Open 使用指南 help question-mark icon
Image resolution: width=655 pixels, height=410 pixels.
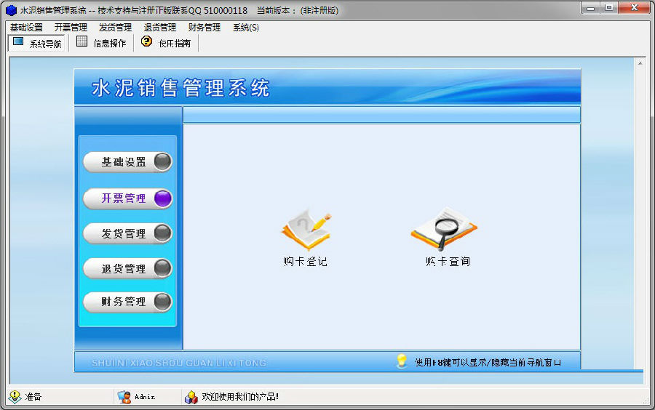pos(146,42)
